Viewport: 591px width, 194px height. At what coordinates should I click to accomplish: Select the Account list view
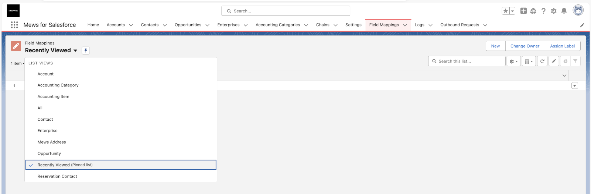[x=121, y=74]
